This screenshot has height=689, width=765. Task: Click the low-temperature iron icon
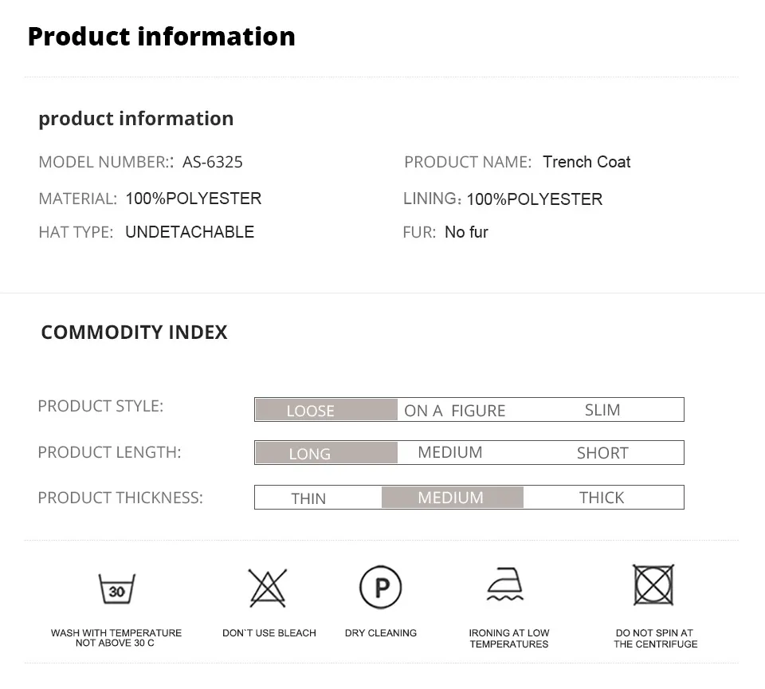tap(505, 584)
